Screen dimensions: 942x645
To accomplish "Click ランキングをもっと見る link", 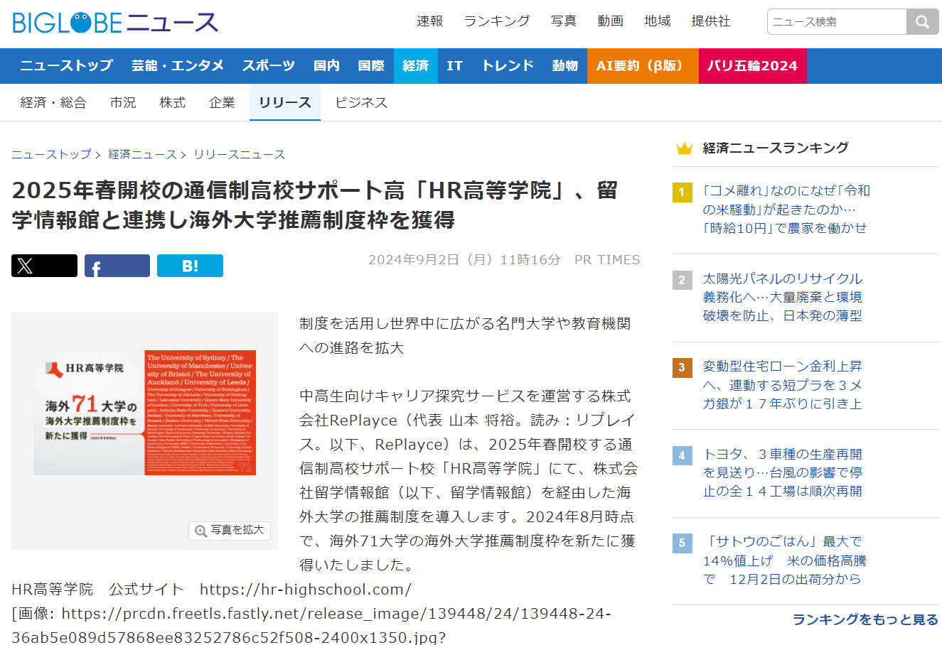I will [x=865, y=620].
